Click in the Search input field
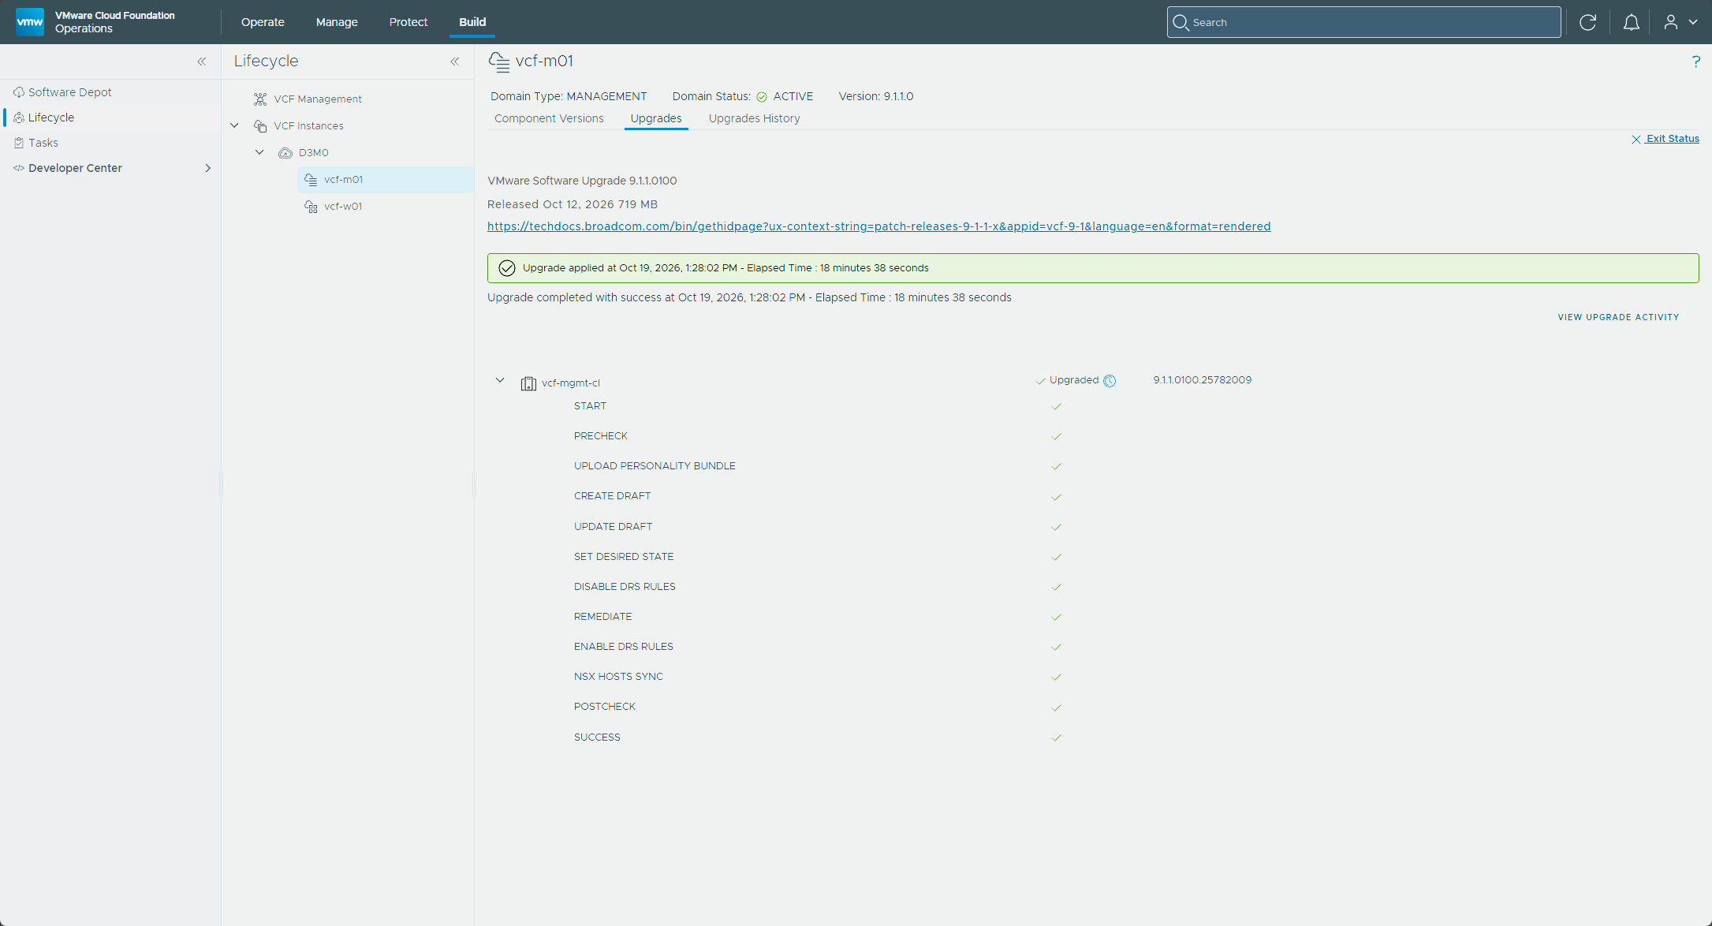1712x926 pixels. 1364,22
